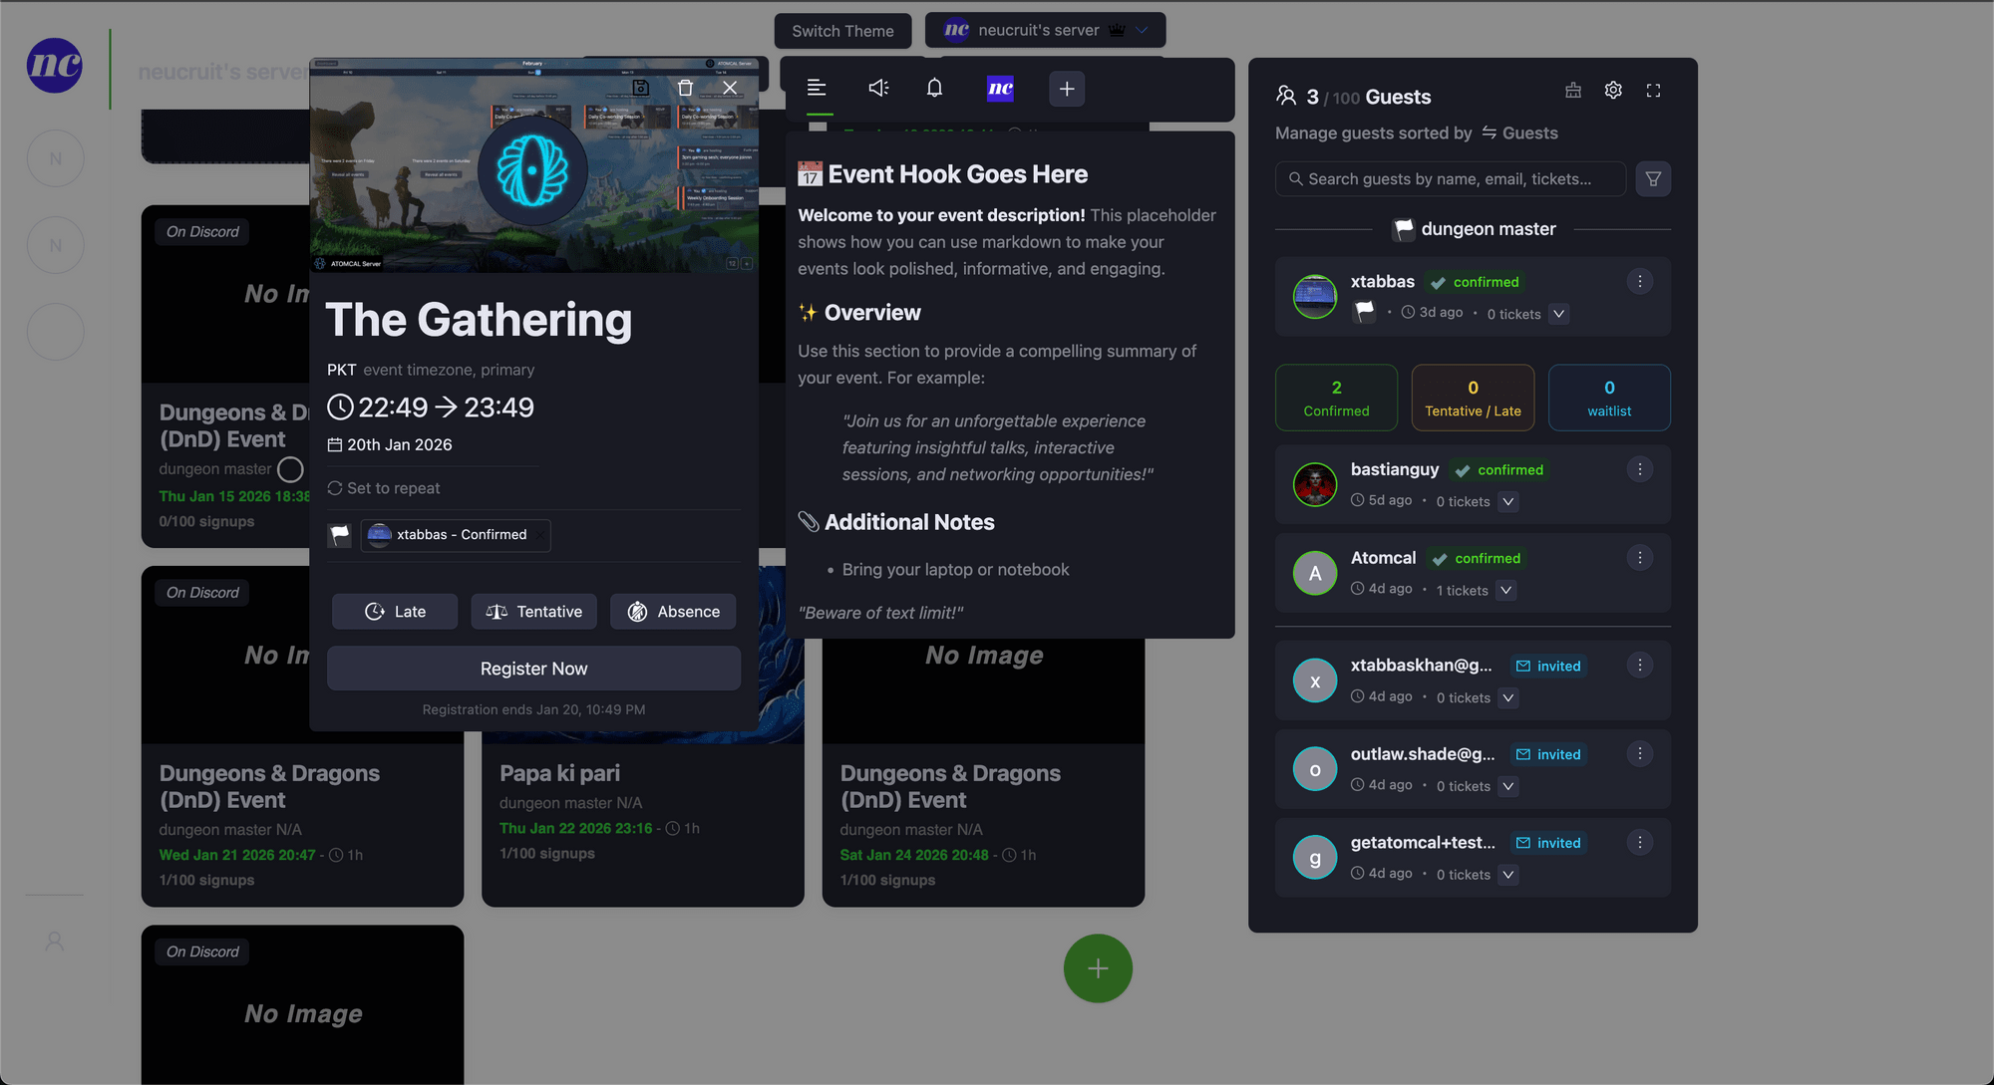The height and width of the screenshot is (1085, 1994).
Task: Expand the Atomcal tickets dropdown chevron
Action: [x=1506, y=591]
